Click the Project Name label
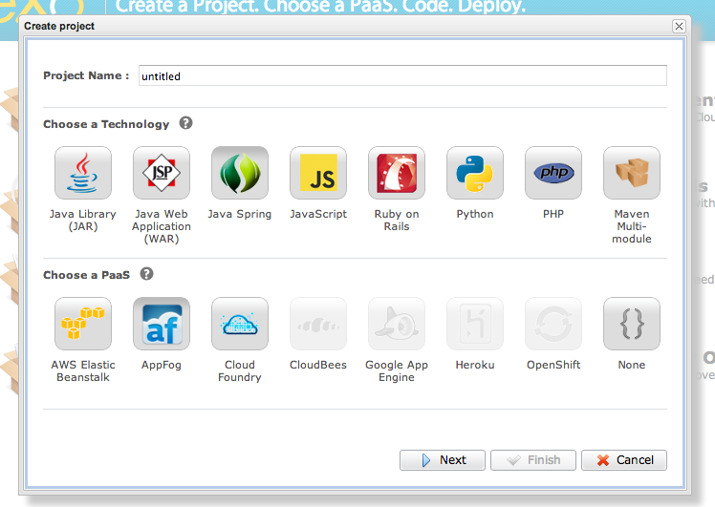The image size is (715, 507). point(86,75)
